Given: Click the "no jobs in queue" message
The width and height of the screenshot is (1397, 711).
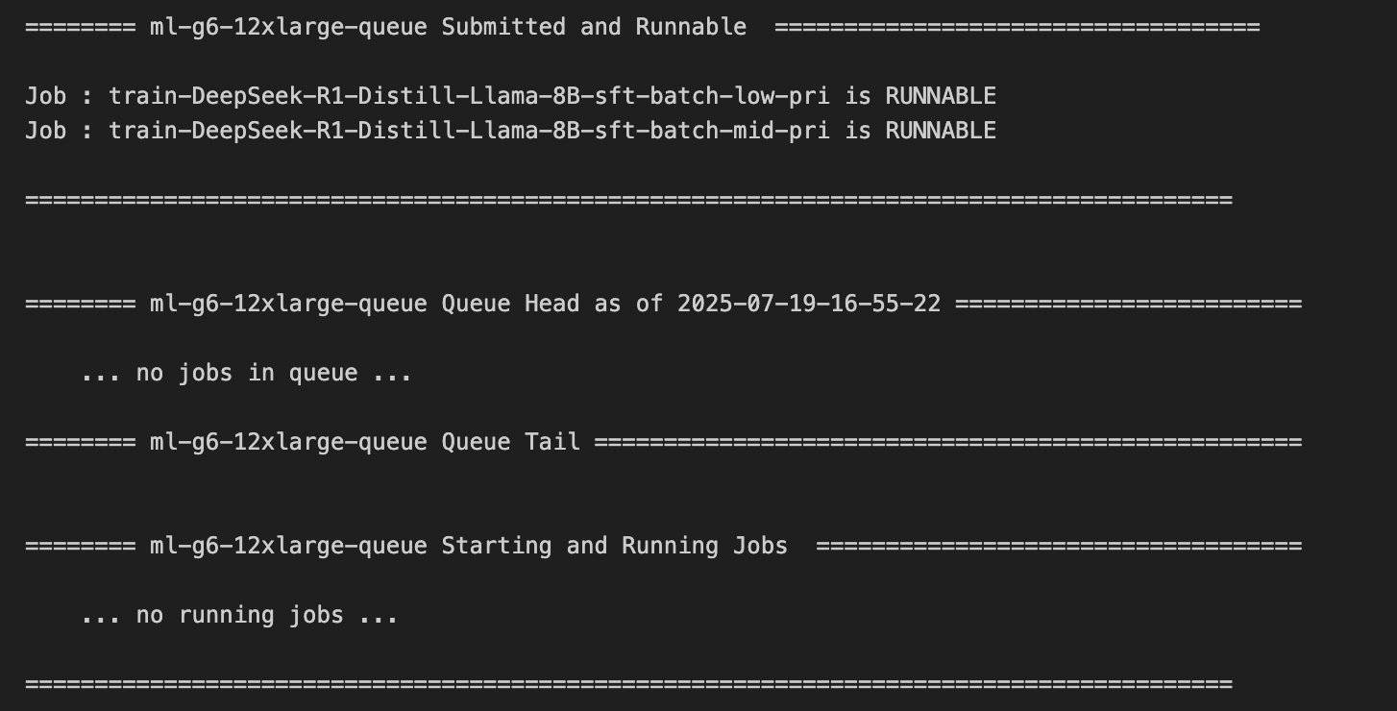Looking at the screenshot, I should coord(246,373).
